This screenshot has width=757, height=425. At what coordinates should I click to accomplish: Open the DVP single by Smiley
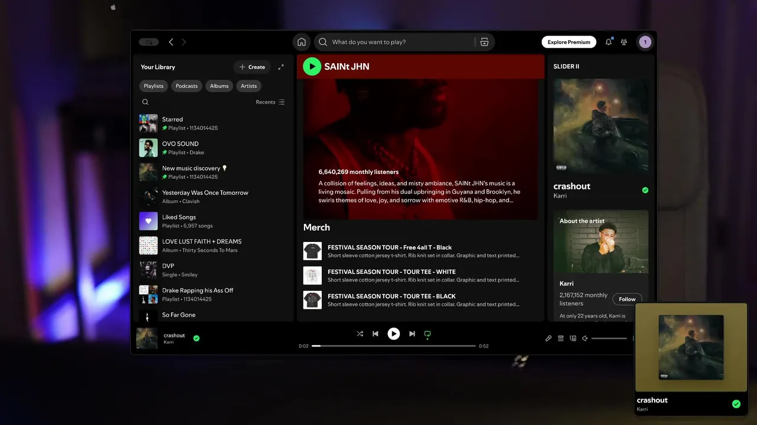[x=213, y=270]
